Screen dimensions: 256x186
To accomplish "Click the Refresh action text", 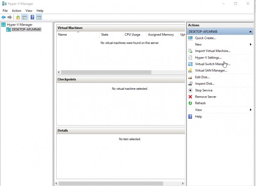I will pos(201,103).
